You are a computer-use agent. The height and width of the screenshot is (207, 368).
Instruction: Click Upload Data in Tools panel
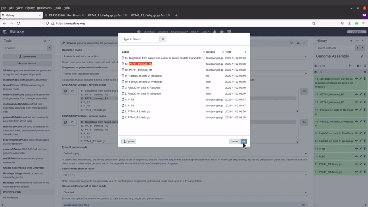tap(28, 57)
